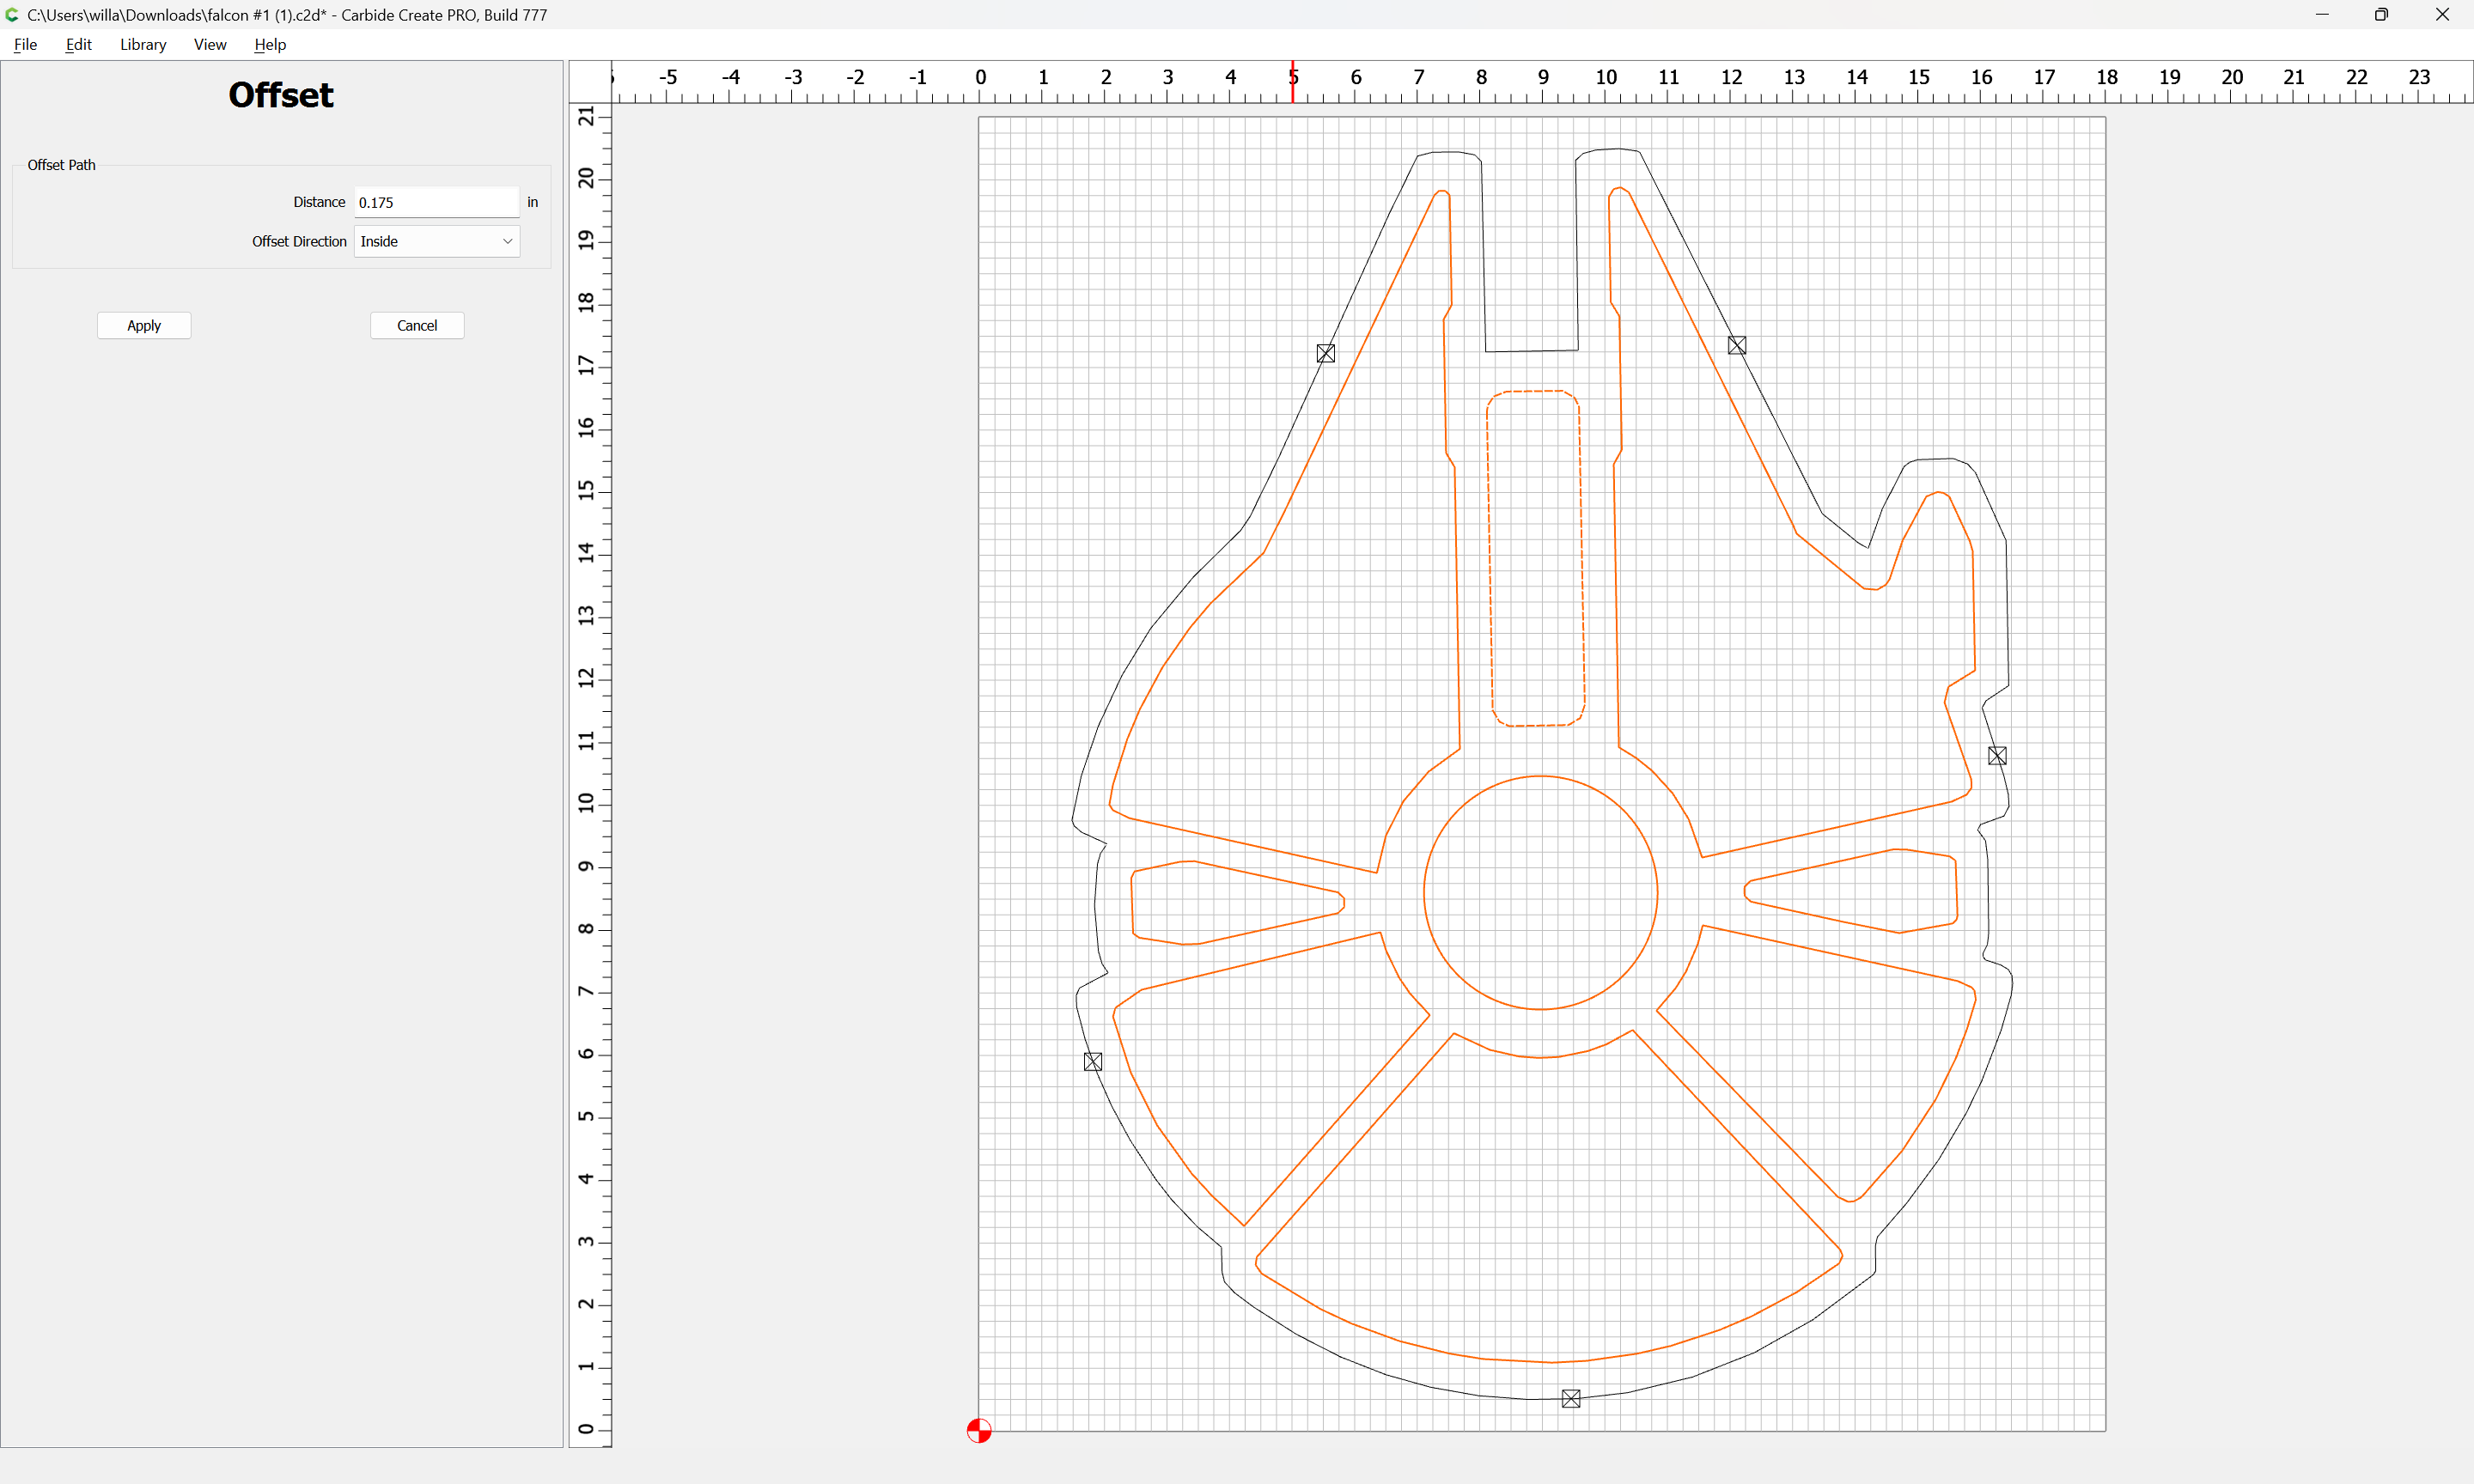Open the Library menu
The width and height of the screenshot is (2474, 1484).
pos(143,44)
